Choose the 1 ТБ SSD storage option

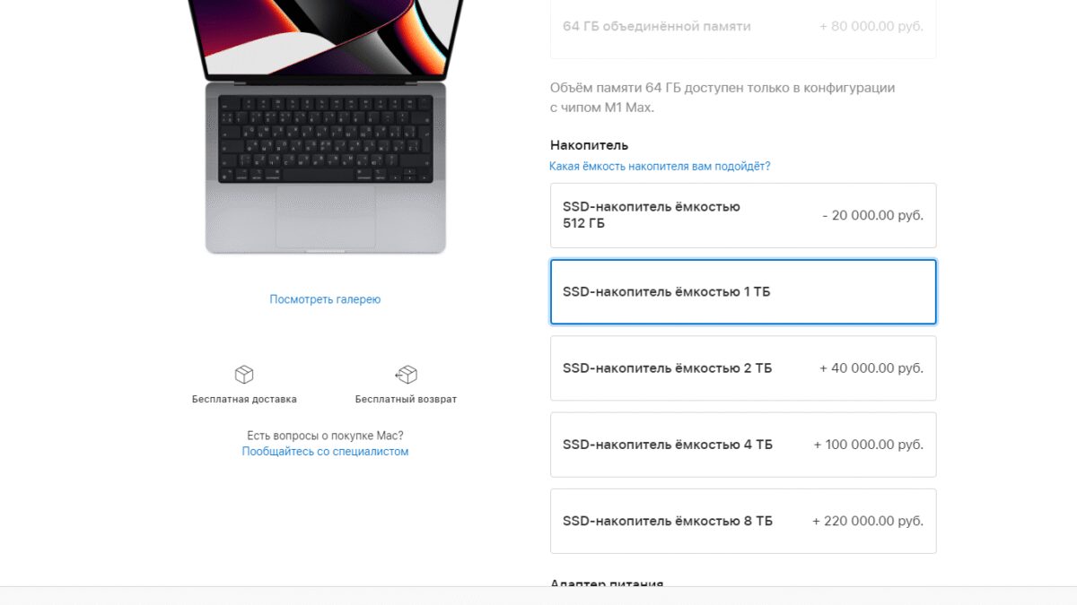coord(742,292)
